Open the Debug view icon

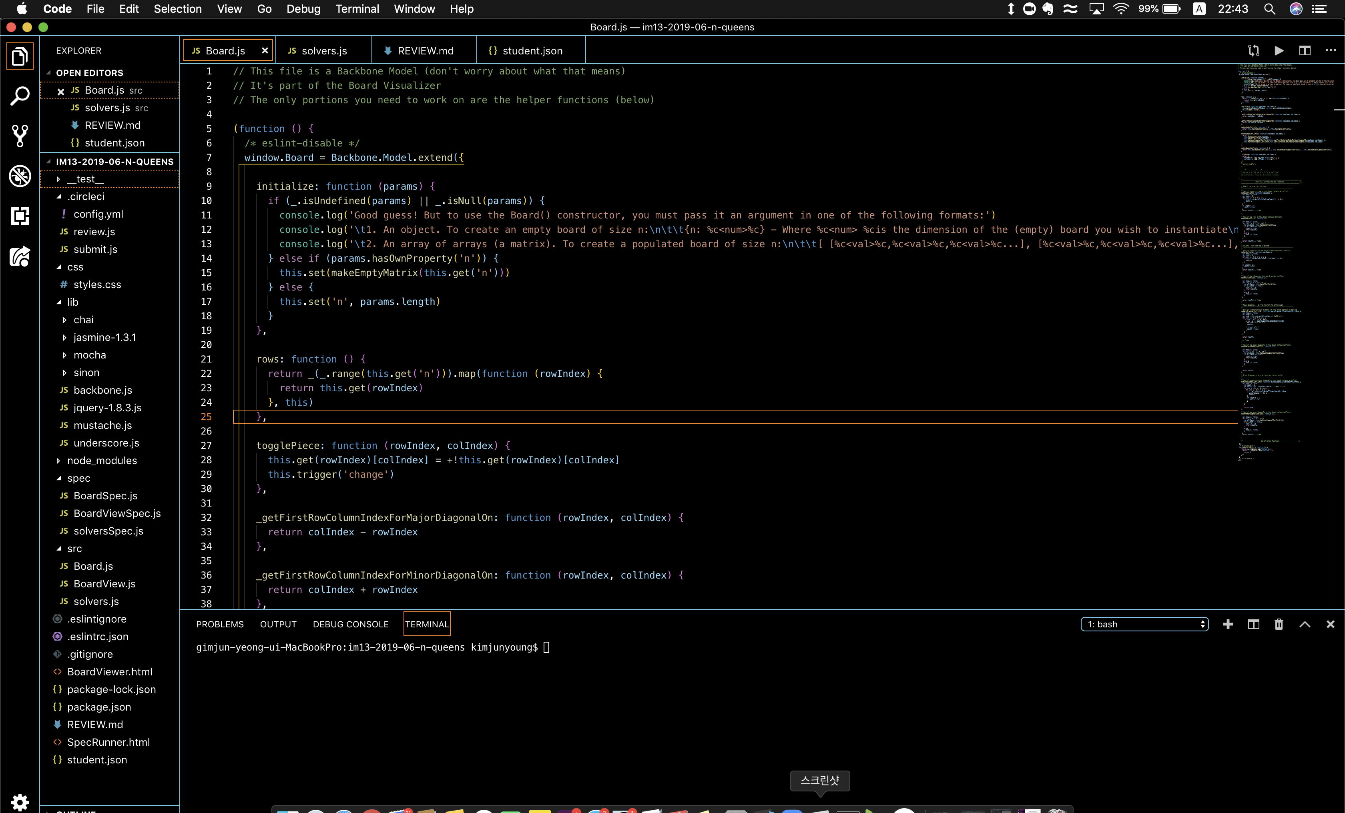pos(20,176)
